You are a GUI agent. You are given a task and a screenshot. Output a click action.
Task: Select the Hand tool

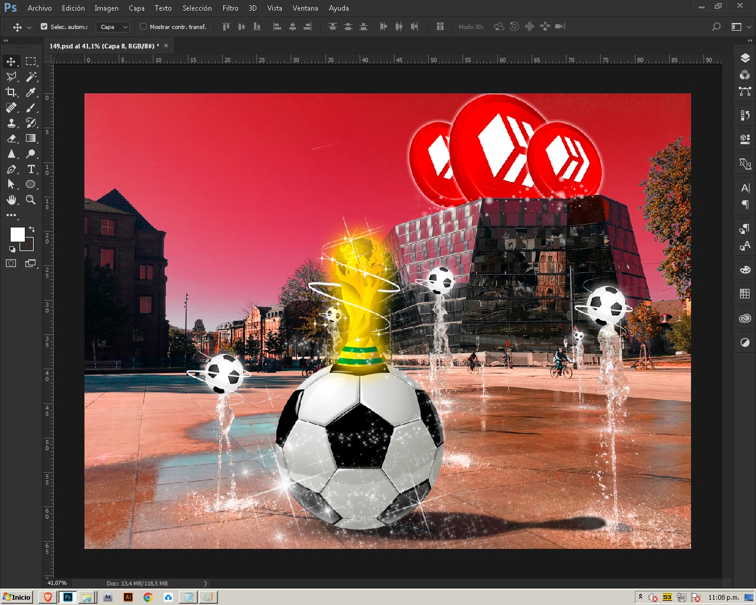click(11, 200)
